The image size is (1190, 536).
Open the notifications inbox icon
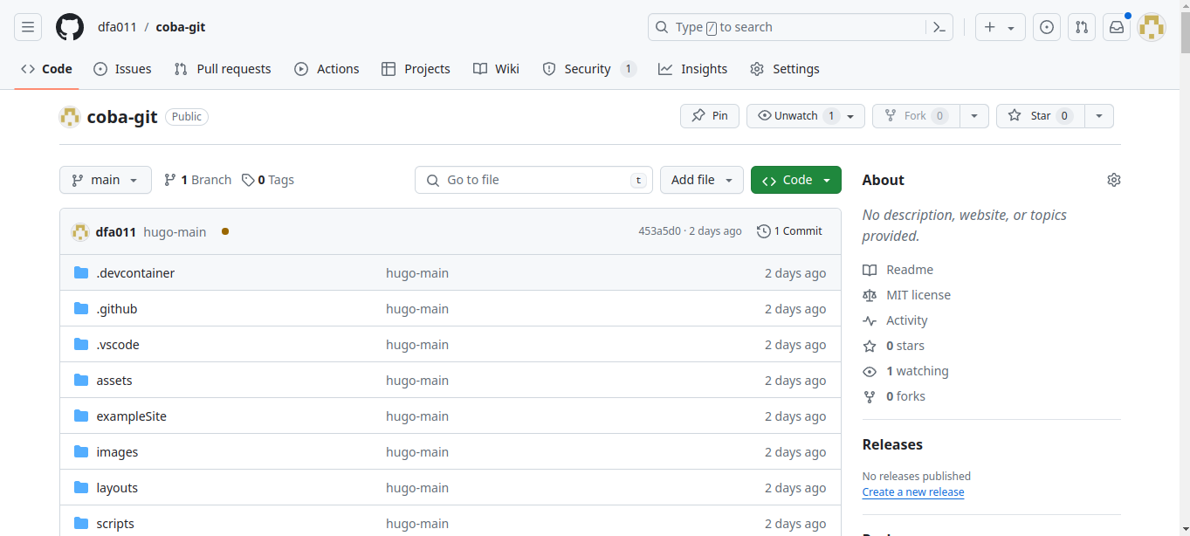pyautogui.click(x=1117, y=27)
